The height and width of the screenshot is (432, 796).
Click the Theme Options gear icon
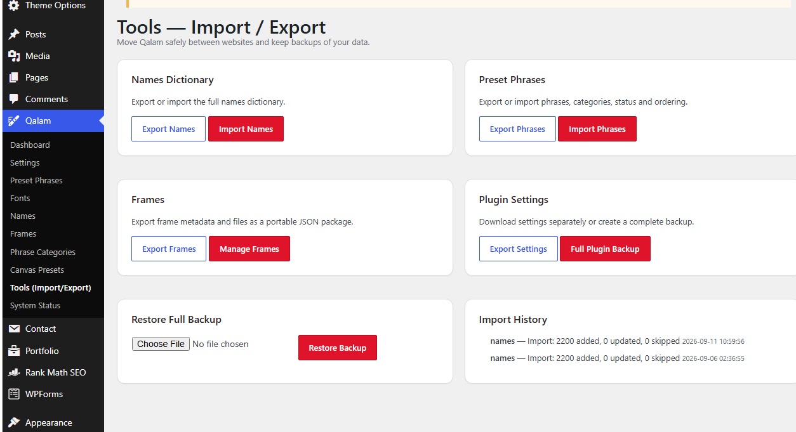(14, 6)
